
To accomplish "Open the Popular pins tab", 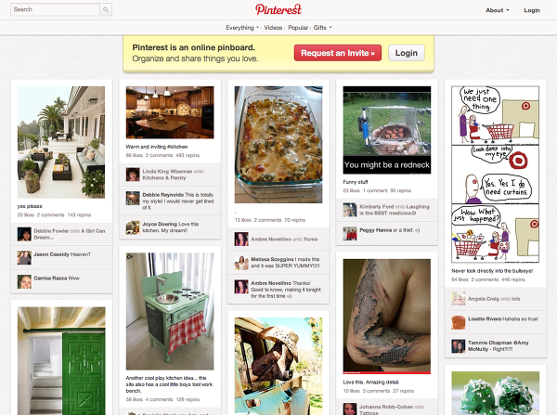I will 298,28.
